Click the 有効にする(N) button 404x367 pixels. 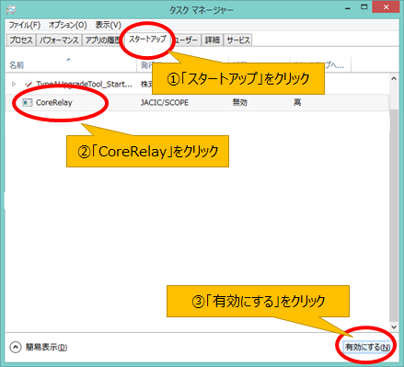point(367,347)
